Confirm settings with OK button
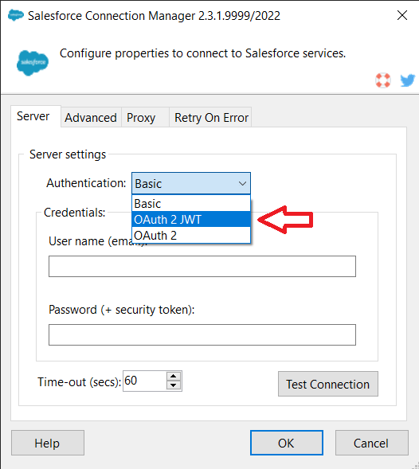 click(x=287, y=443)
